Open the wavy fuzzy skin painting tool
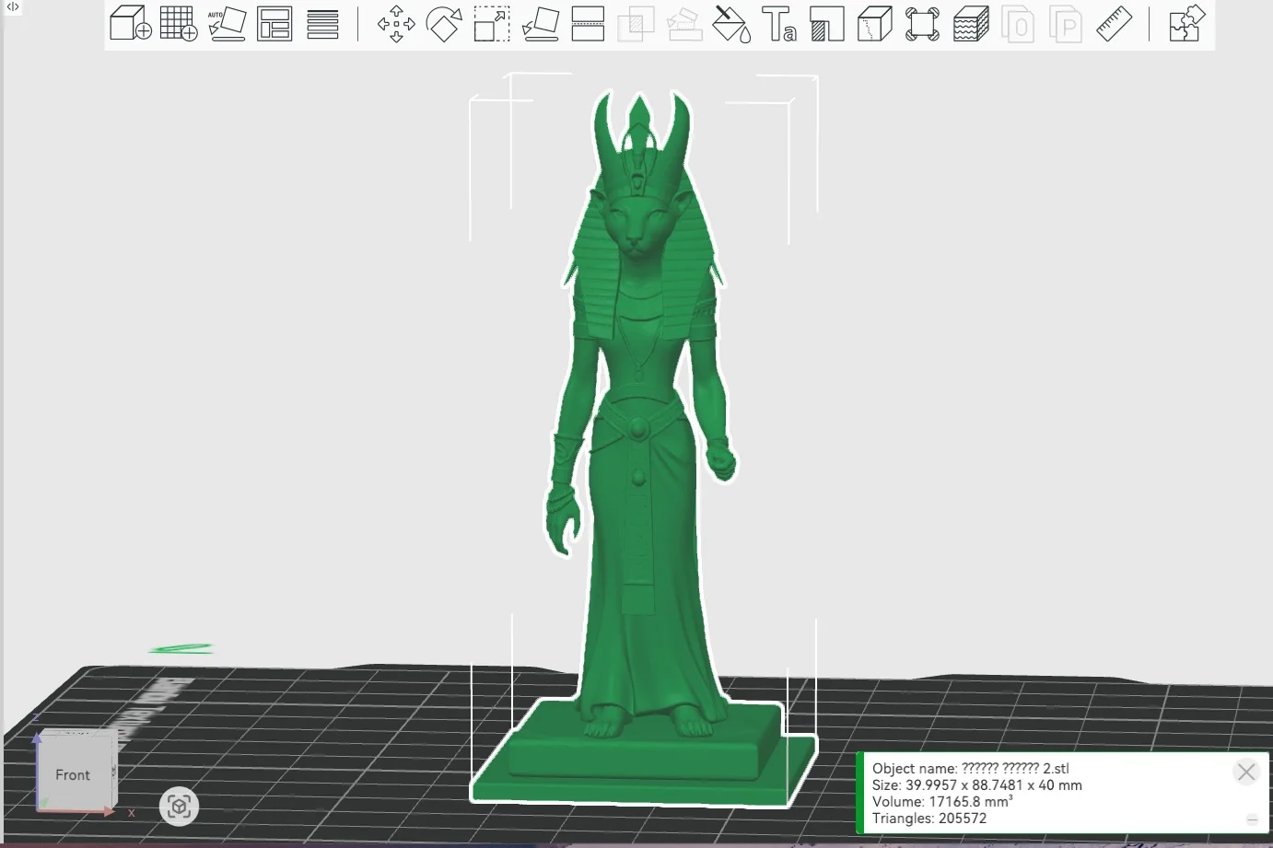Image resolution: width=1273 pixels, height=848 pixels. coord(970,24)
